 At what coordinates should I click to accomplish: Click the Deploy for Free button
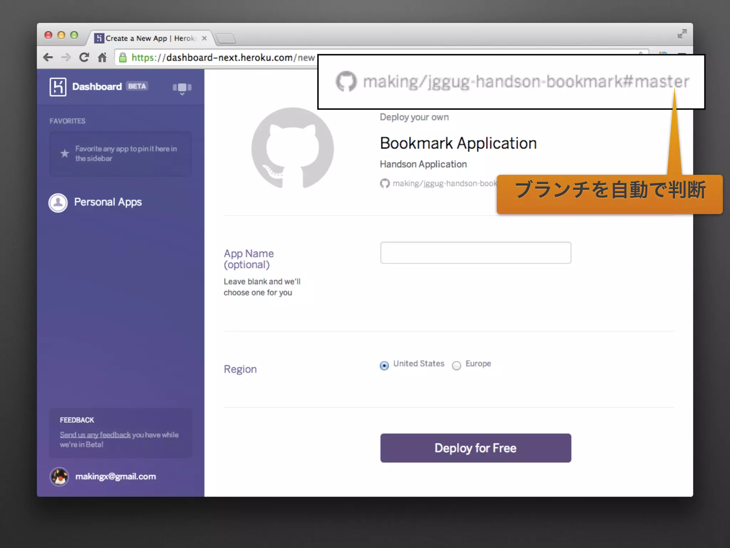[x=475, y=448]
